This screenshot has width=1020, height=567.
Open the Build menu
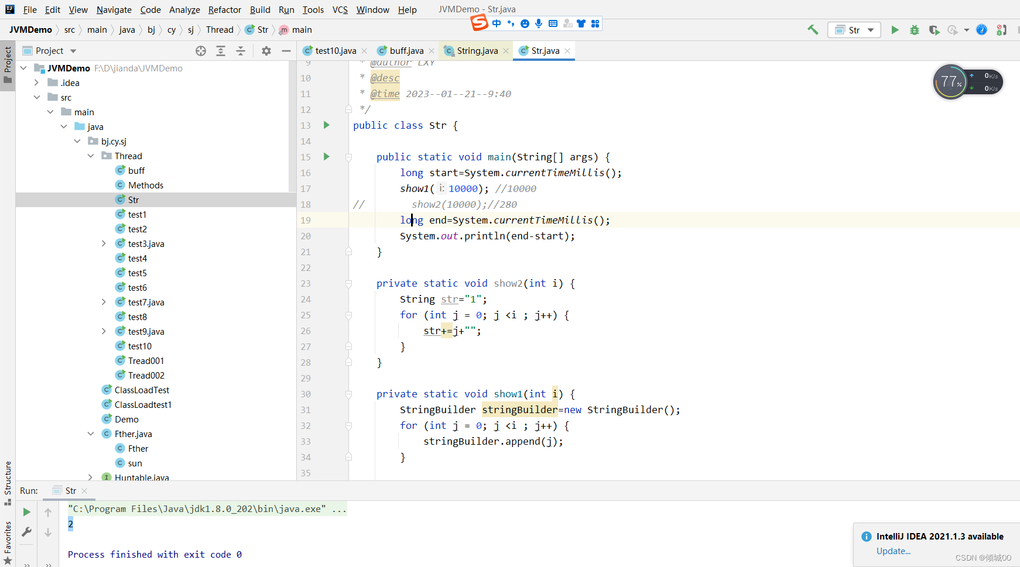[x=260, y=9]
